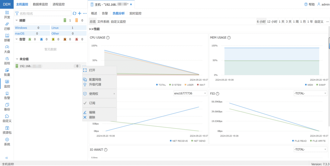This screenshot has width=330, height=166.
Task: Collapse sidebar with double-chevron icon
Action: pos(7,158)
